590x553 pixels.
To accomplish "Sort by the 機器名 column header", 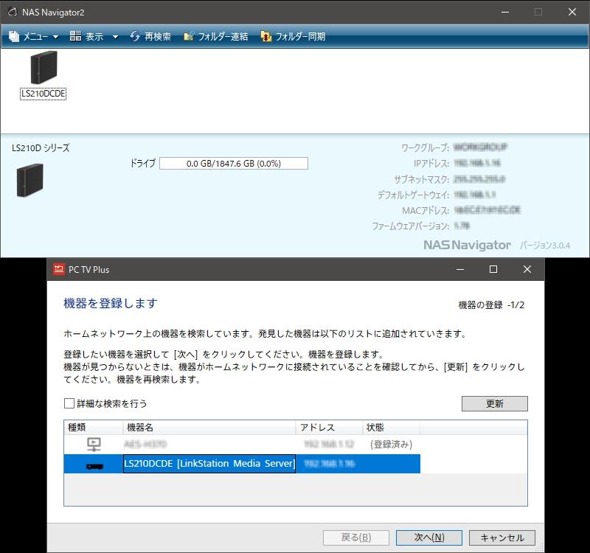I will [209, 428].
